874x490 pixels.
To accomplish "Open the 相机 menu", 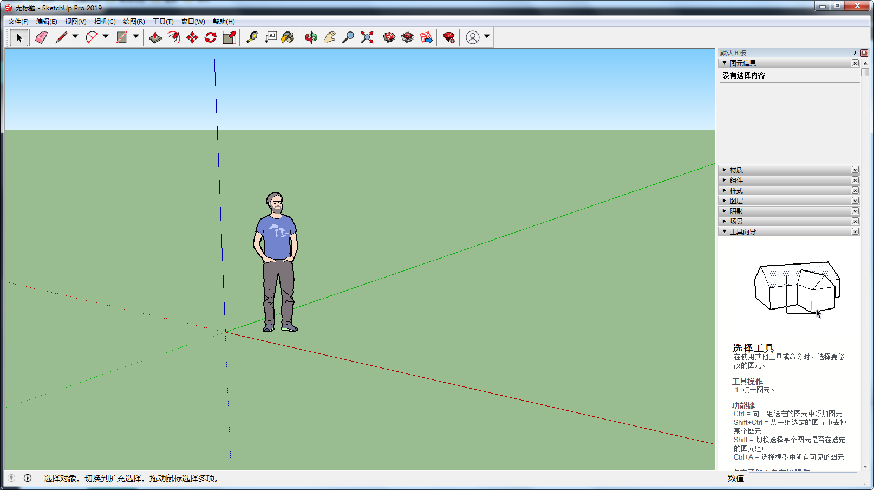I will click(x=106, y=22).
